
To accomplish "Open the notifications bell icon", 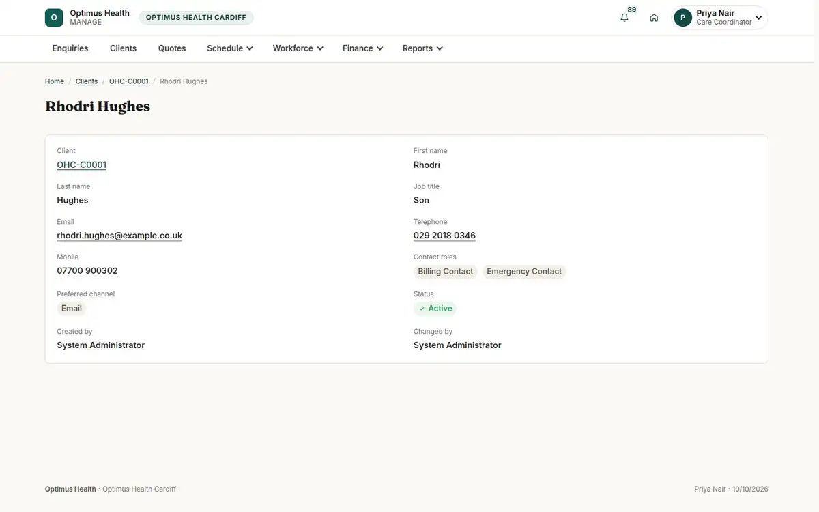I will (x=624, y=18).
